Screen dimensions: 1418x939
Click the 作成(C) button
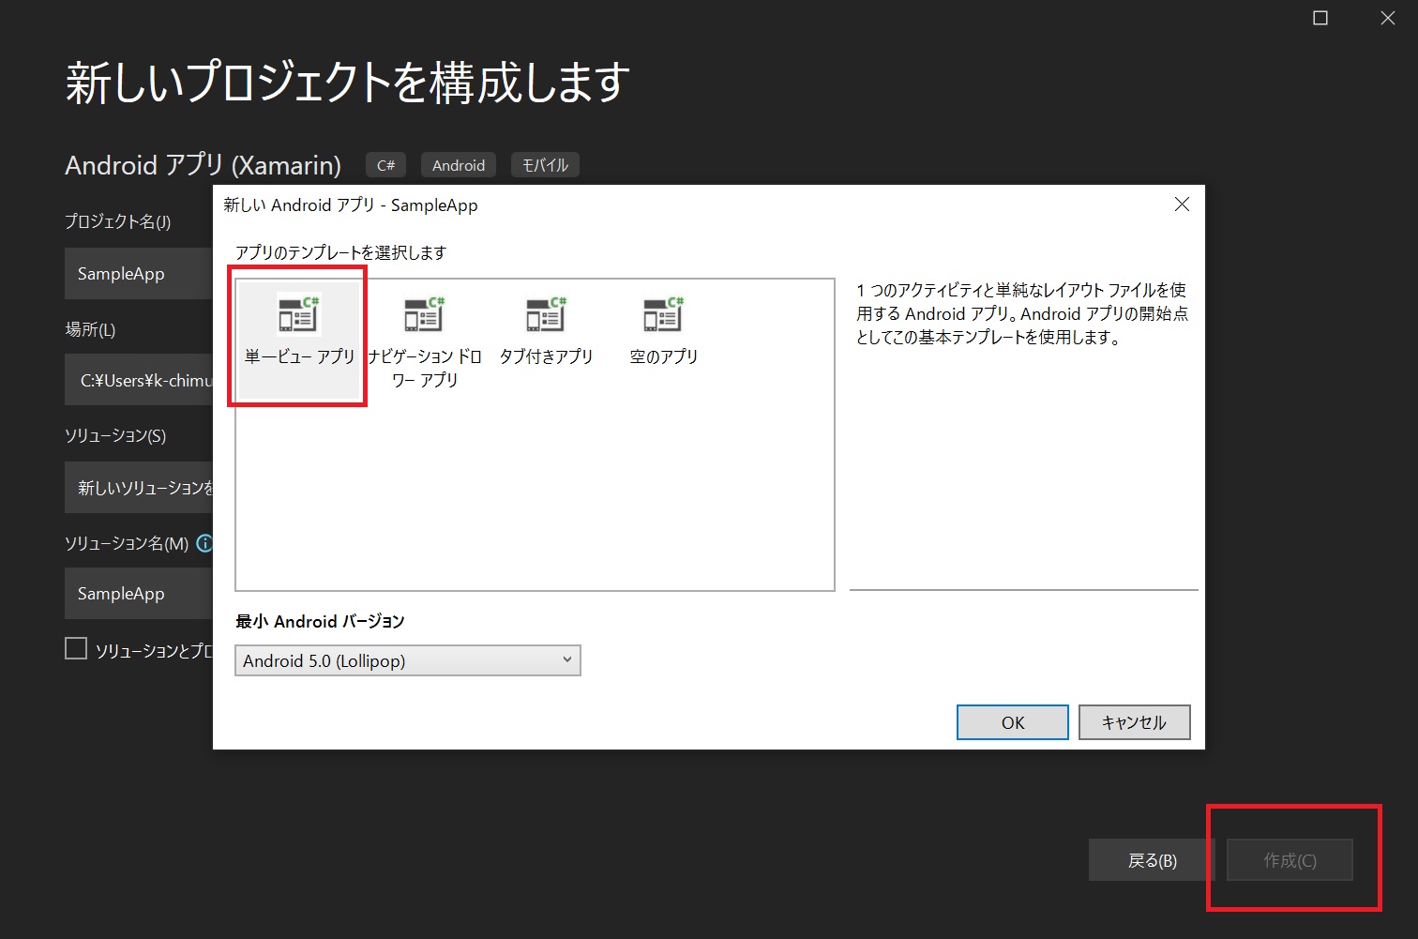(1290, 860)
